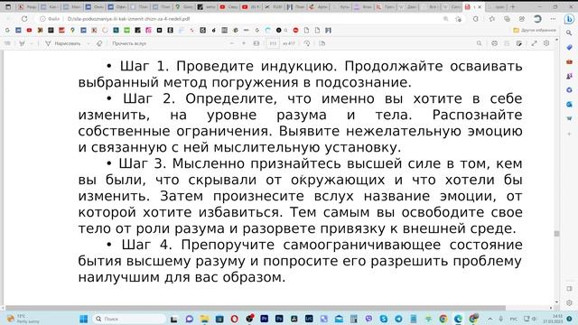Open Premiere Pro from the taskbar
The width and height of the screenshot is (578, 325).
[265, 319]
